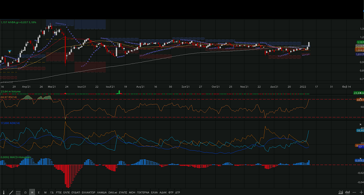Open the chart type icon at bottom right

coord(341,192)
